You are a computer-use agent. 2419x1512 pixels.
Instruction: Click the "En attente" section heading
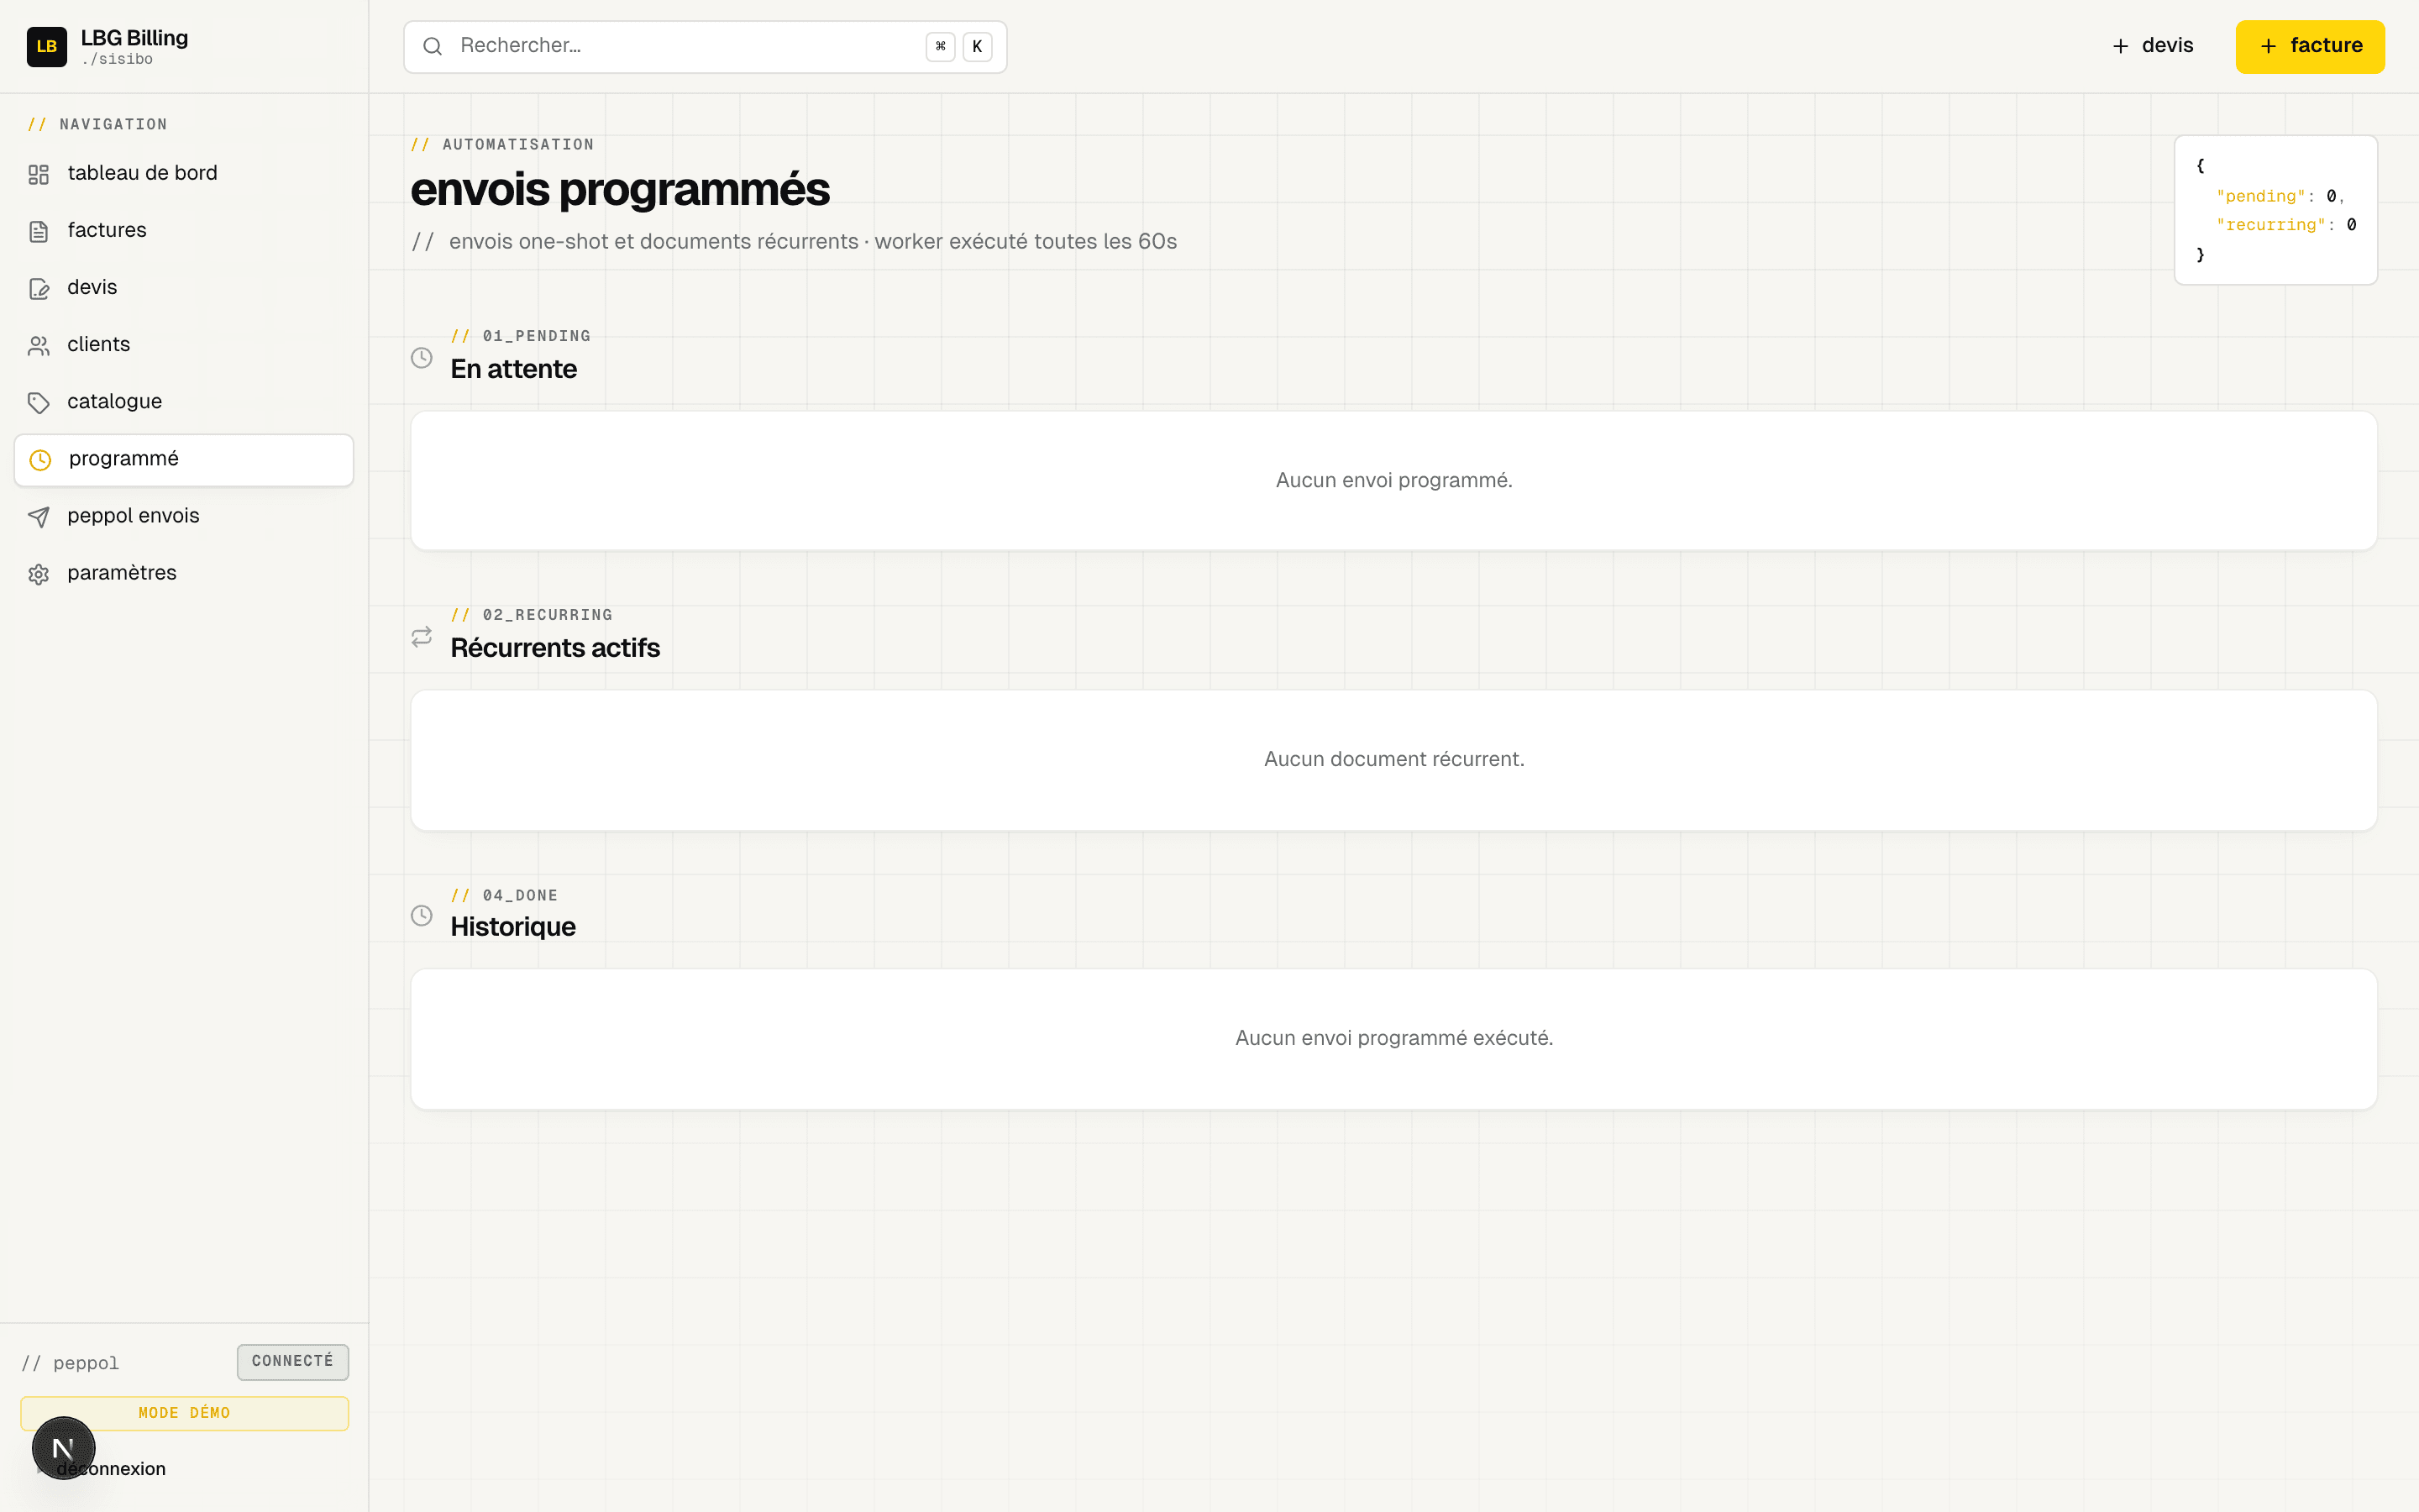click(513, 369)
